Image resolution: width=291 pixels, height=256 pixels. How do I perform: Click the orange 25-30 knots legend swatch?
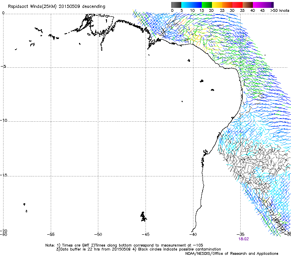[x=227, y=5]
